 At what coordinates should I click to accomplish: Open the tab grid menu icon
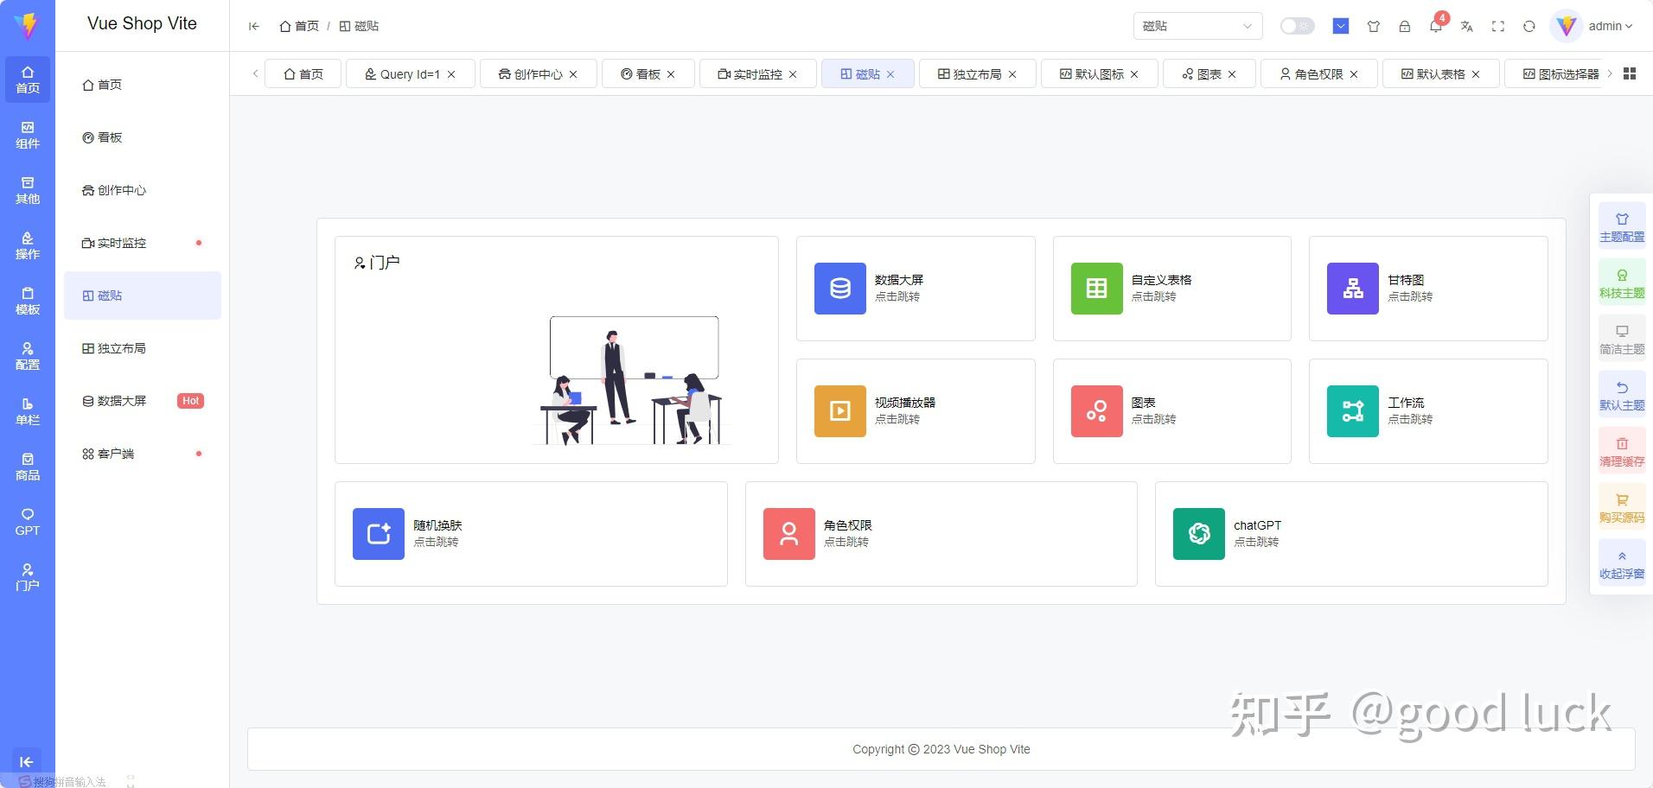(1630, 73)
